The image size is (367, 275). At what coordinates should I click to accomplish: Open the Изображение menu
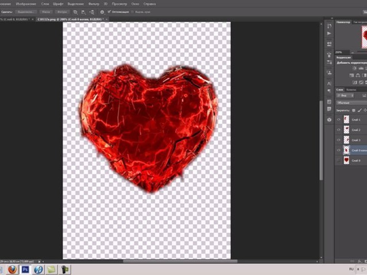tap(26, 4)
